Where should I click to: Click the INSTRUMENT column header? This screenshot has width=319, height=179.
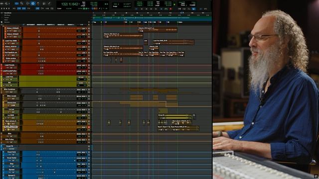[x=31, y=24]
